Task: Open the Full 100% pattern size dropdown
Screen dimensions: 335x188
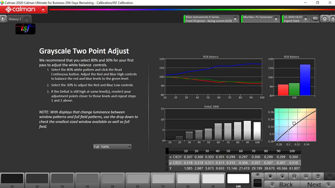Action: click(x=112, y=147)
